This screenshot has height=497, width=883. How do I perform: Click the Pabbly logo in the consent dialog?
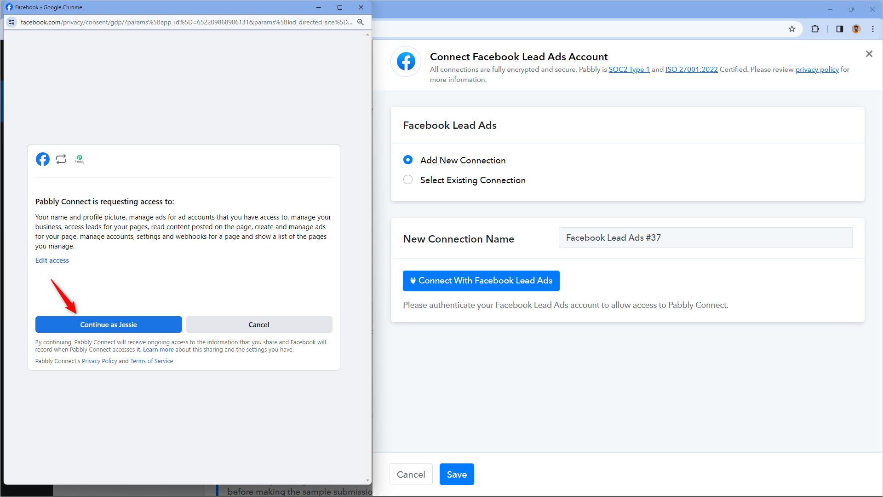[x=80, y=159]
